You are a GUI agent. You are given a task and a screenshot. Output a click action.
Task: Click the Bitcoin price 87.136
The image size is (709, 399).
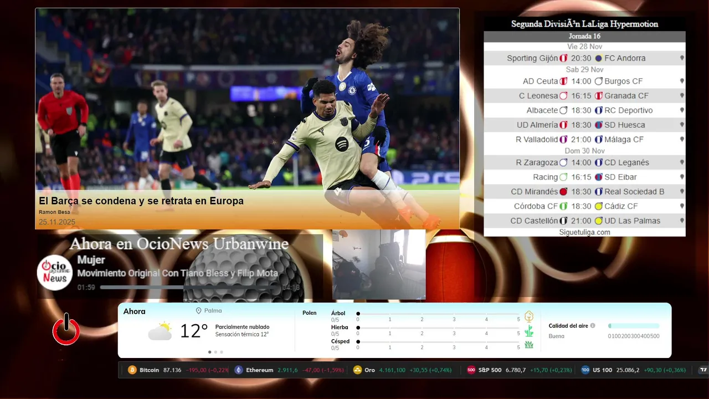pyautogui.click(x=172, y=370)
